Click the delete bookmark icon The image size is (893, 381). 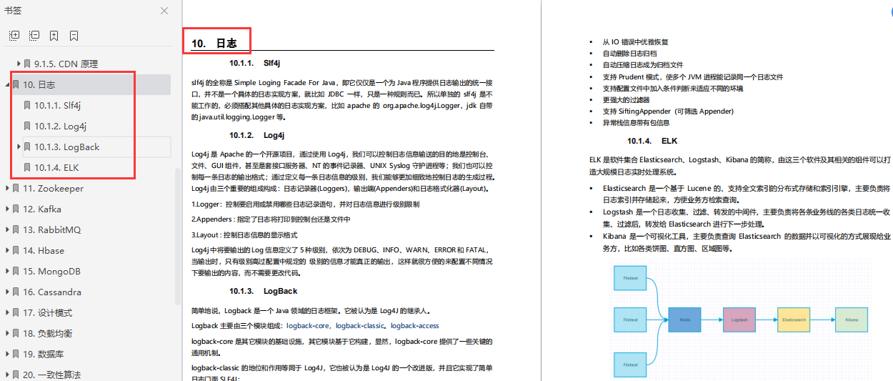(74, 36)
